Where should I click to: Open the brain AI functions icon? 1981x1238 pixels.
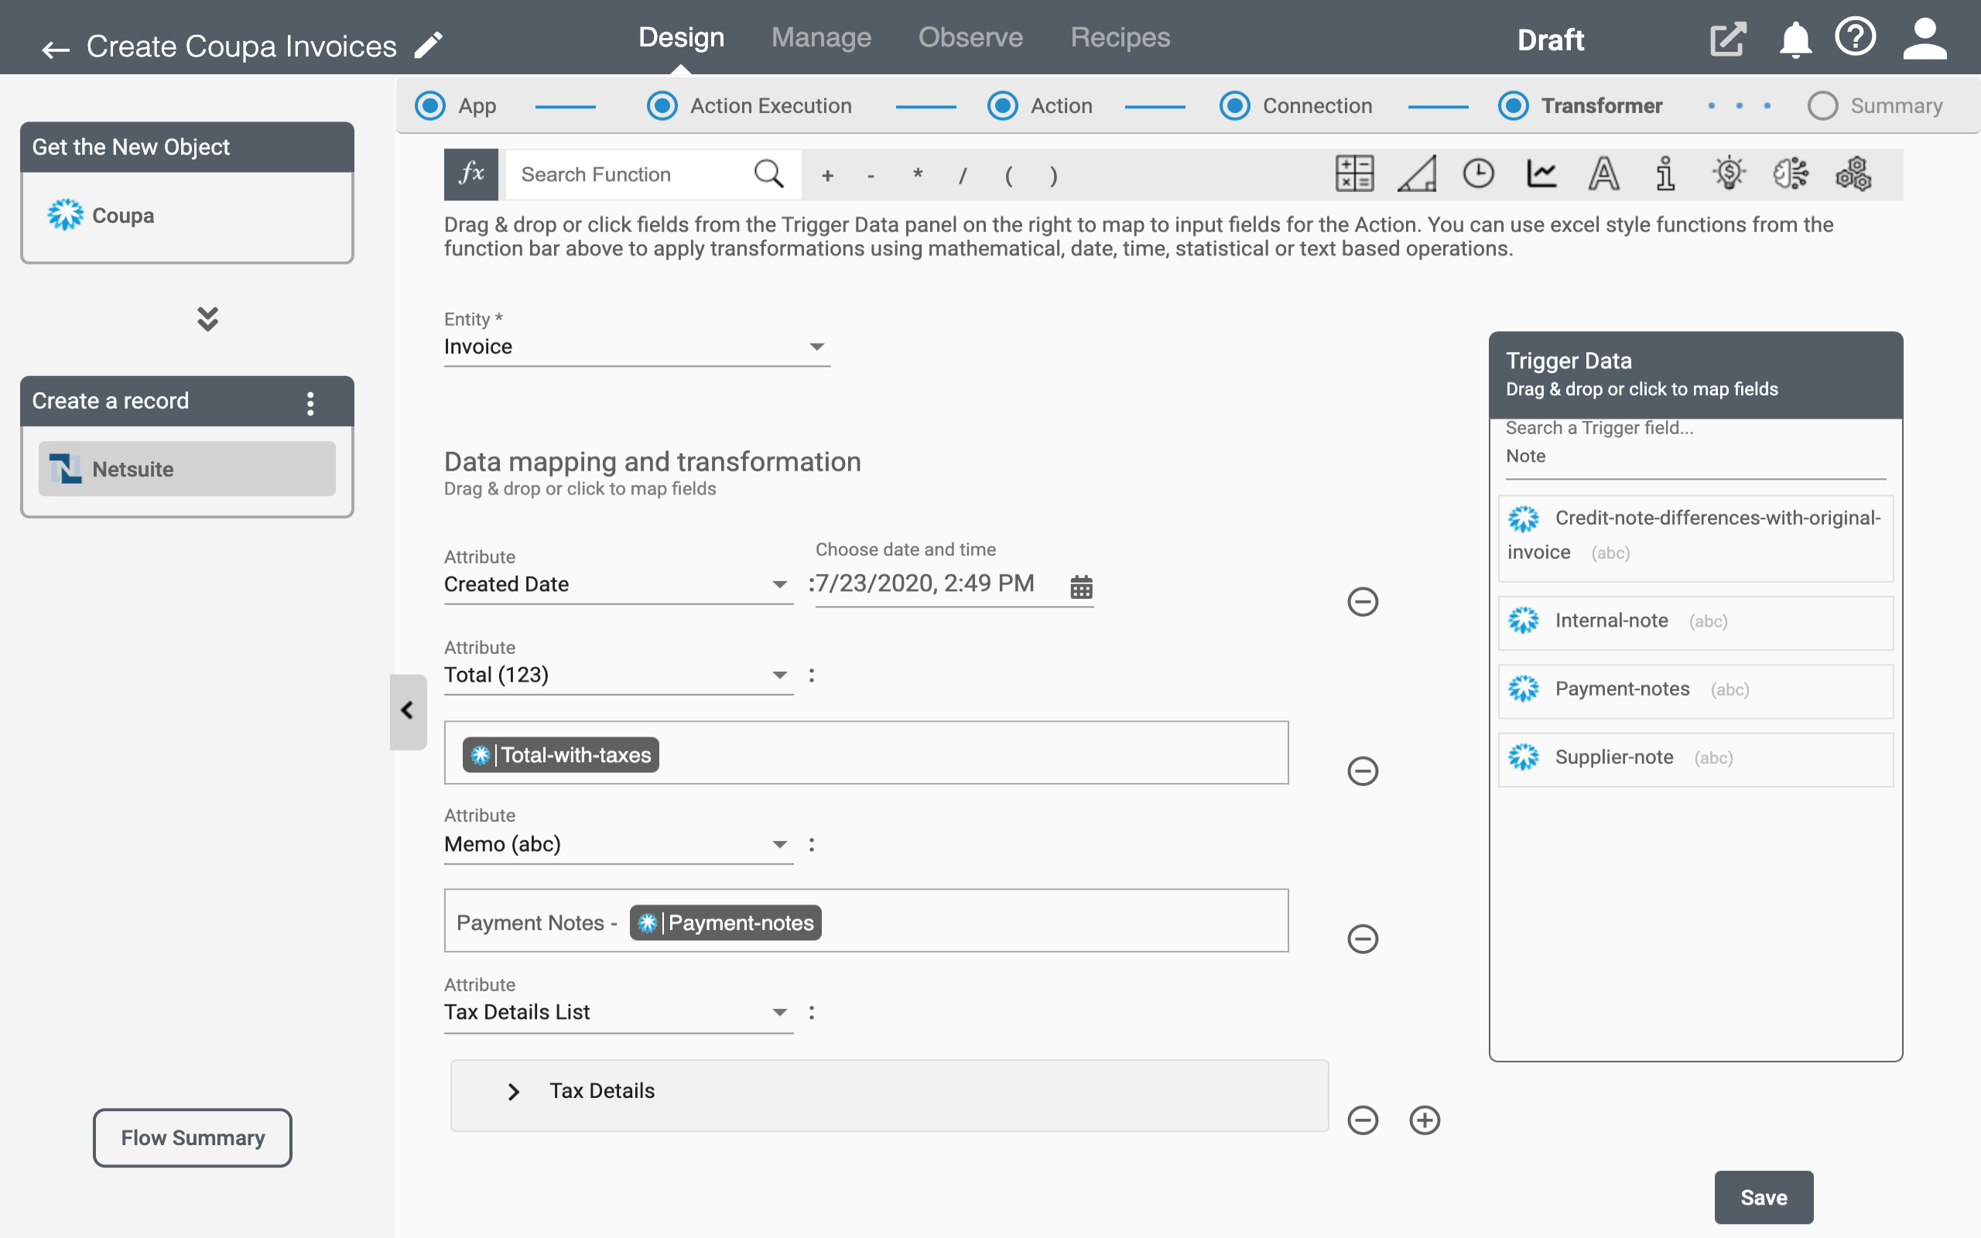point(1791,173)
